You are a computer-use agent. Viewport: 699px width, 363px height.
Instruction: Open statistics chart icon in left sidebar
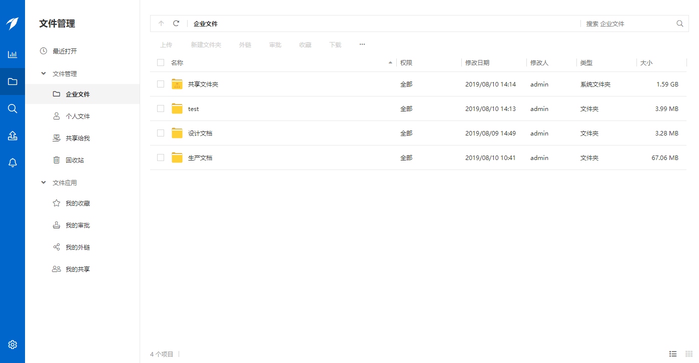(13, 54)
